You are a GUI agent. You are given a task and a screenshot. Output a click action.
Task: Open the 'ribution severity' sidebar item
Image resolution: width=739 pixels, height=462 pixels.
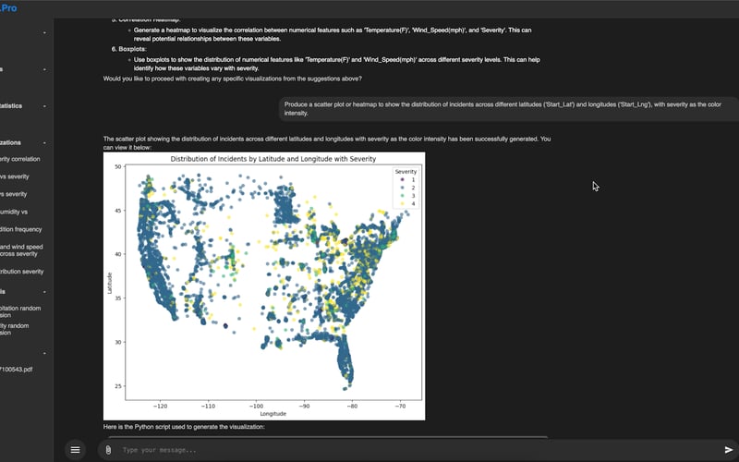pyautogui.click(x=21, y=272)
